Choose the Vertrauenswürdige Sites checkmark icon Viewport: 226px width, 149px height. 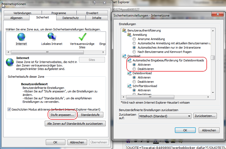click(x=82, y=37)
